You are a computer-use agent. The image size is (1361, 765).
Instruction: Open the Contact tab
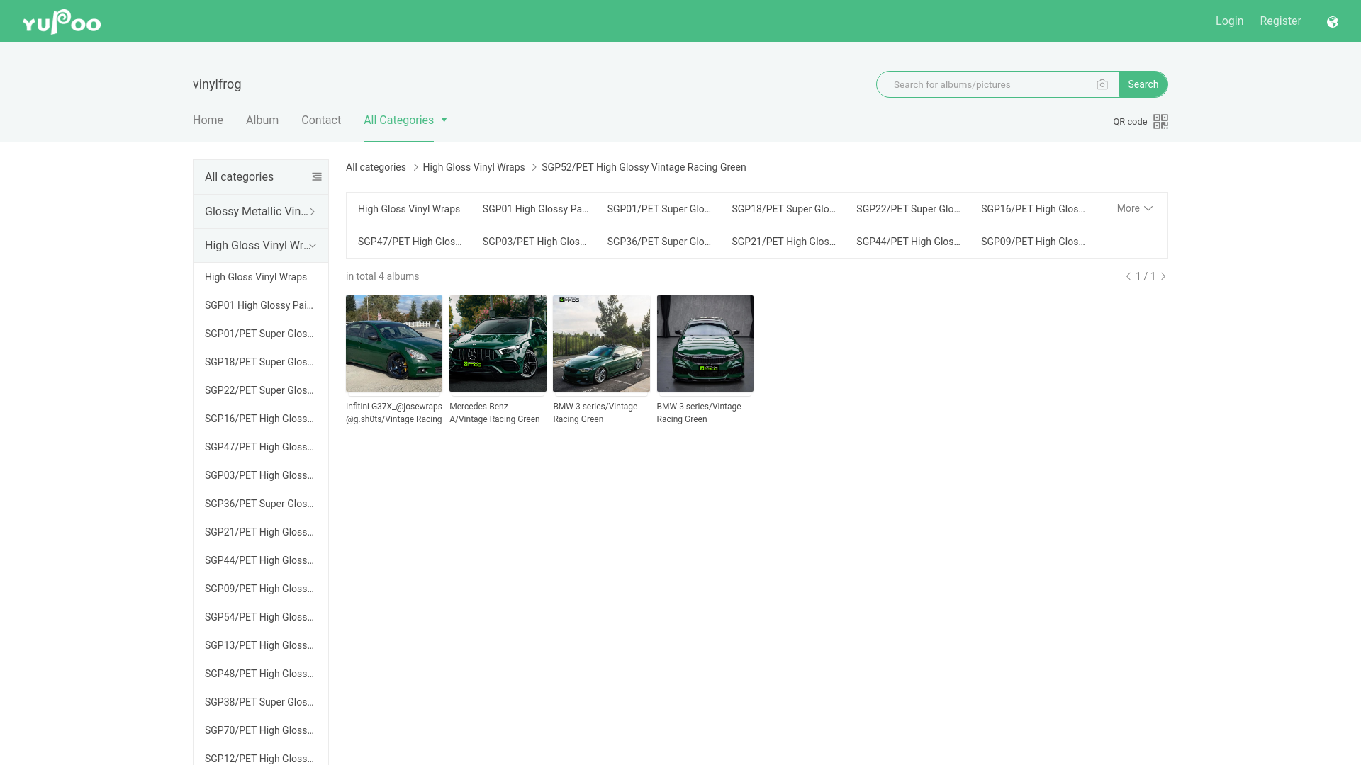click(321, 120)
